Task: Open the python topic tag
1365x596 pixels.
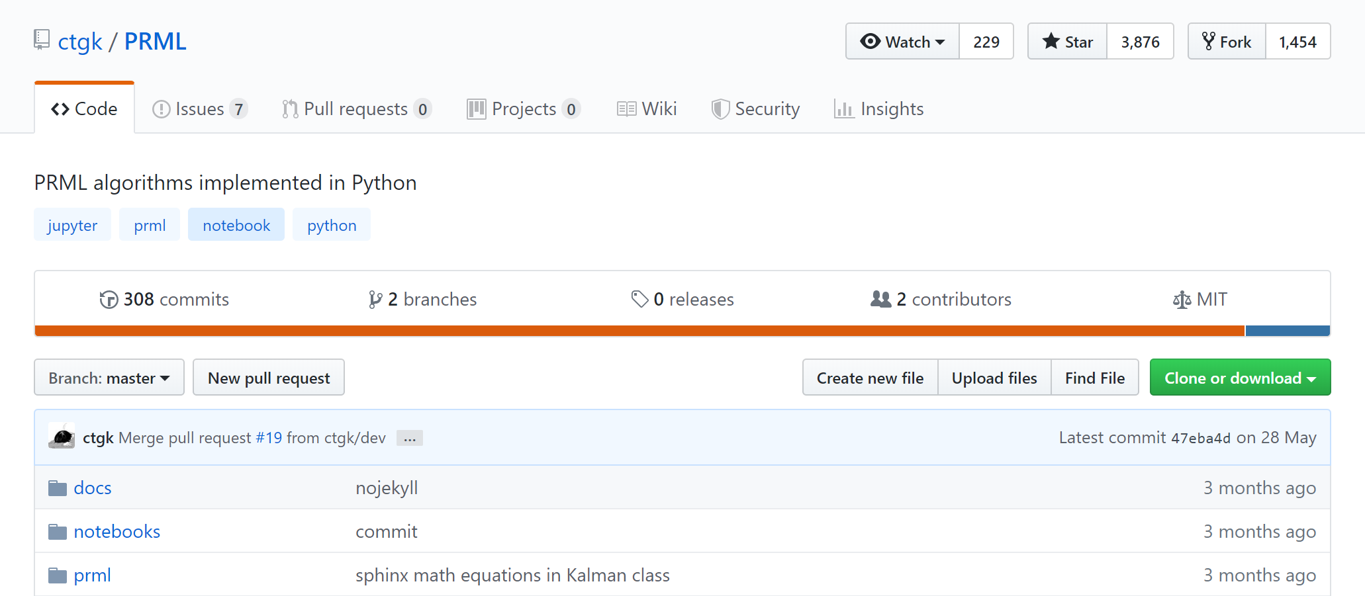Action: tap(332, 225)
